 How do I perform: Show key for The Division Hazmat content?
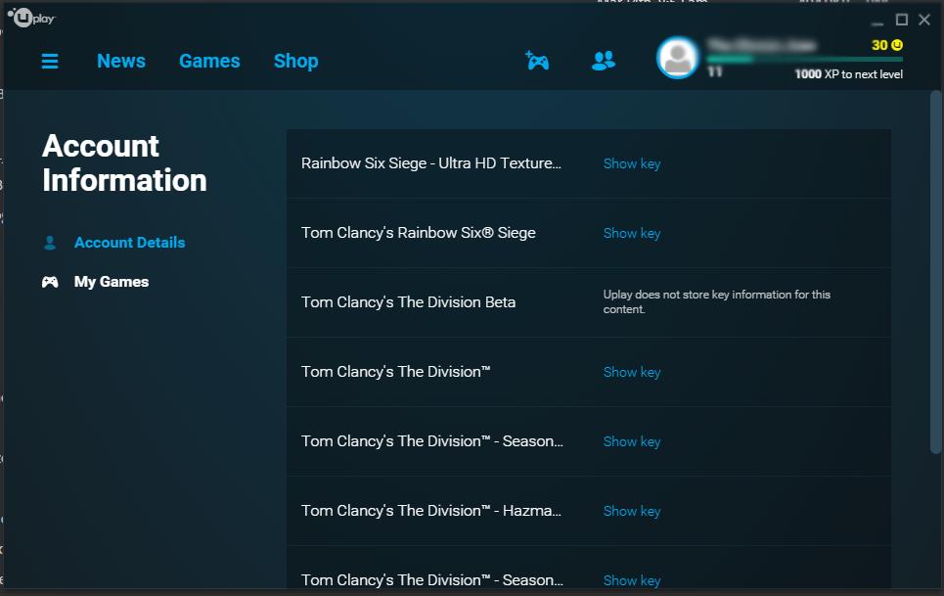point(632,511)
